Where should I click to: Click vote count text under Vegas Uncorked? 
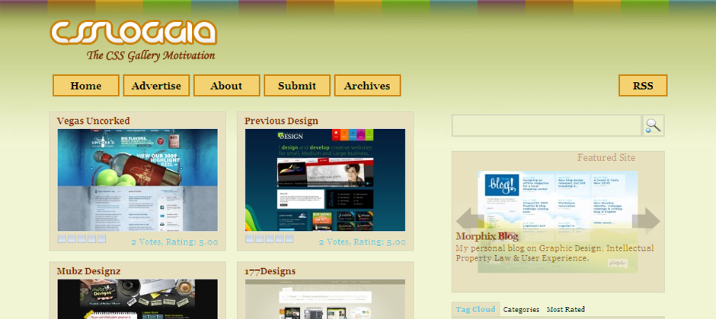(x=174, y=242)
